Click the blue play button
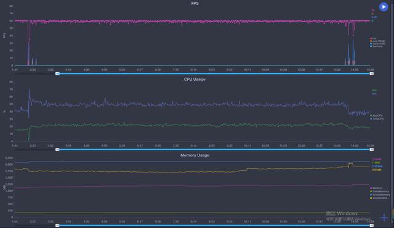The height and width of the screenshot is (228, 394). point(384,7)
